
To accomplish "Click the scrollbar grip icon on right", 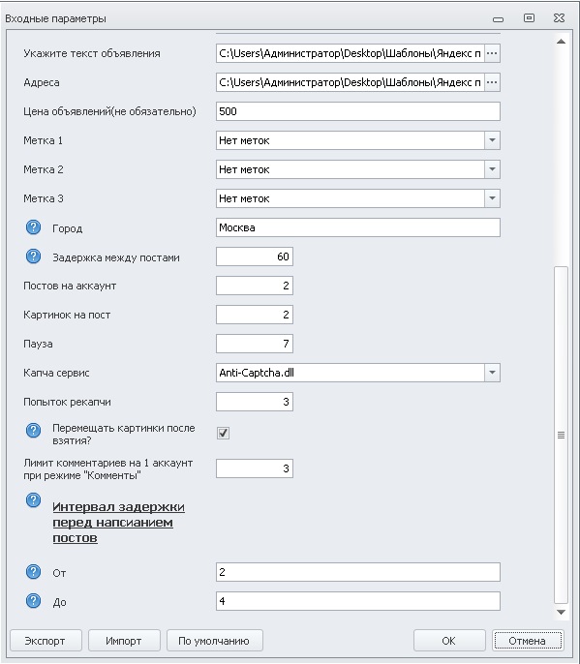I will (561, 435).
